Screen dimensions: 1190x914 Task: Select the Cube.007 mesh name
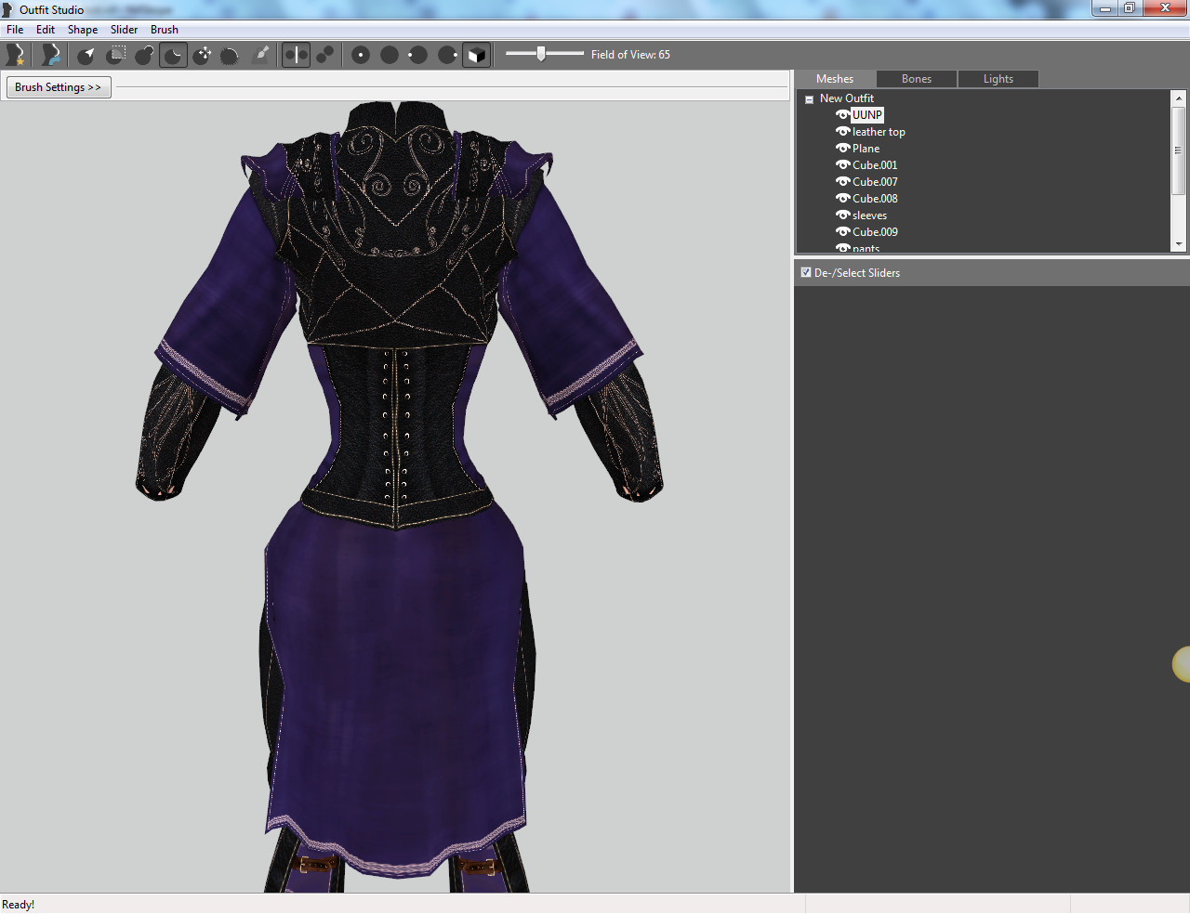point(875,182)
